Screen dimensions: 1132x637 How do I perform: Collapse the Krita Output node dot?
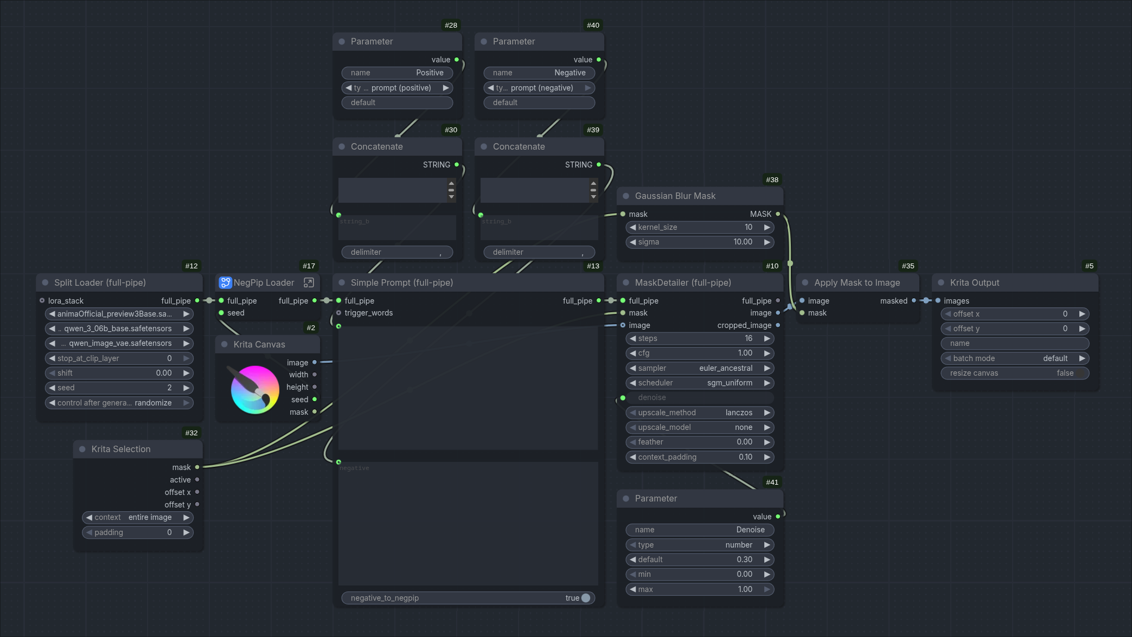click(941, 282)
